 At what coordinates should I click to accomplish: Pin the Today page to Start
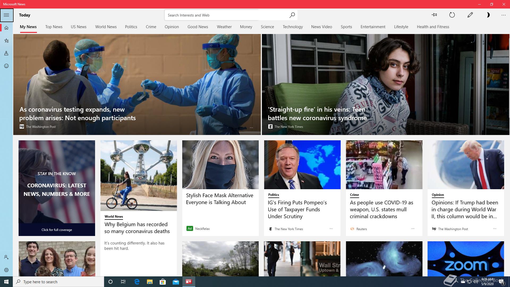point(434,15)
